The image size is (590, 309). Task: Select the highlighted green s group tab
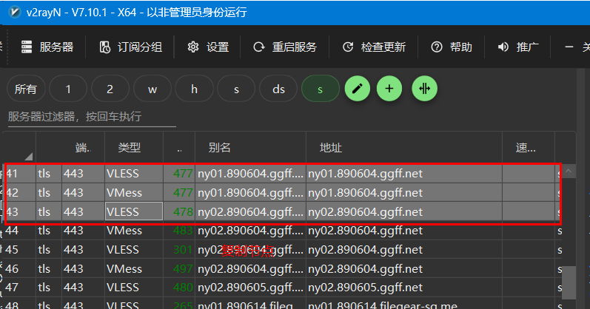[x=321, y=89]
